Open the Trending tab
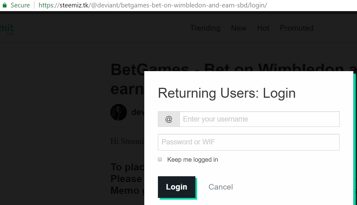Image resolution: width=357 pixels, height=205 pixels. tap(205, 28)
